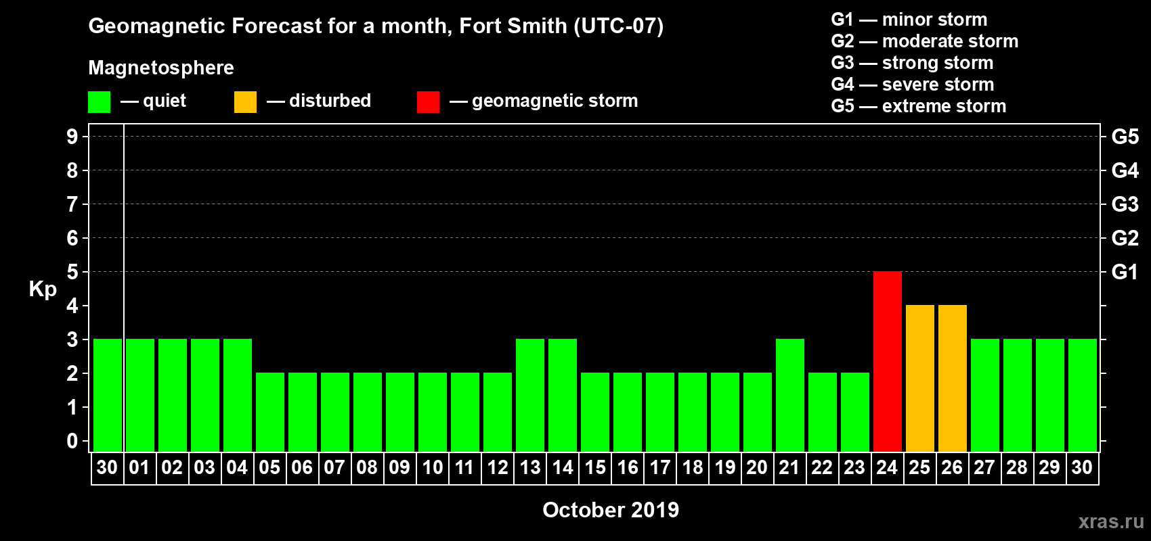Click the 'Magnetosphere' heading
This screenshot has width=1151, height=541.
point(161,68)
